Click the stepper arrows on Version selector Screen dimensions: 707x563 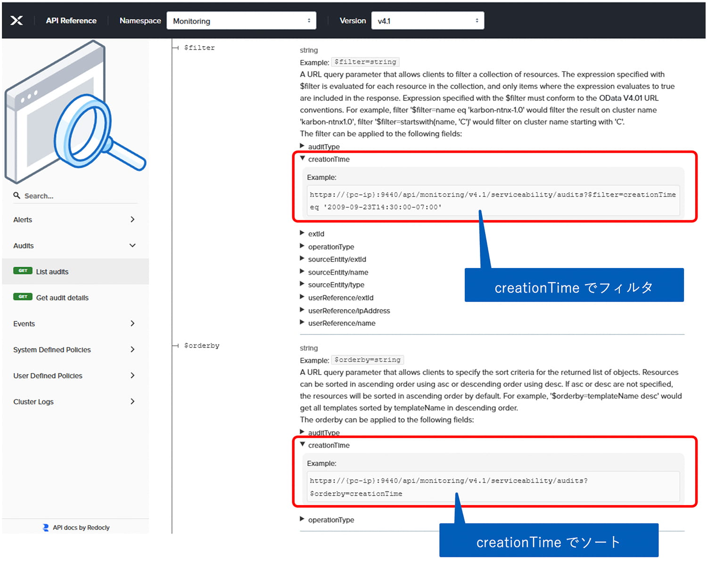point(477,20)
